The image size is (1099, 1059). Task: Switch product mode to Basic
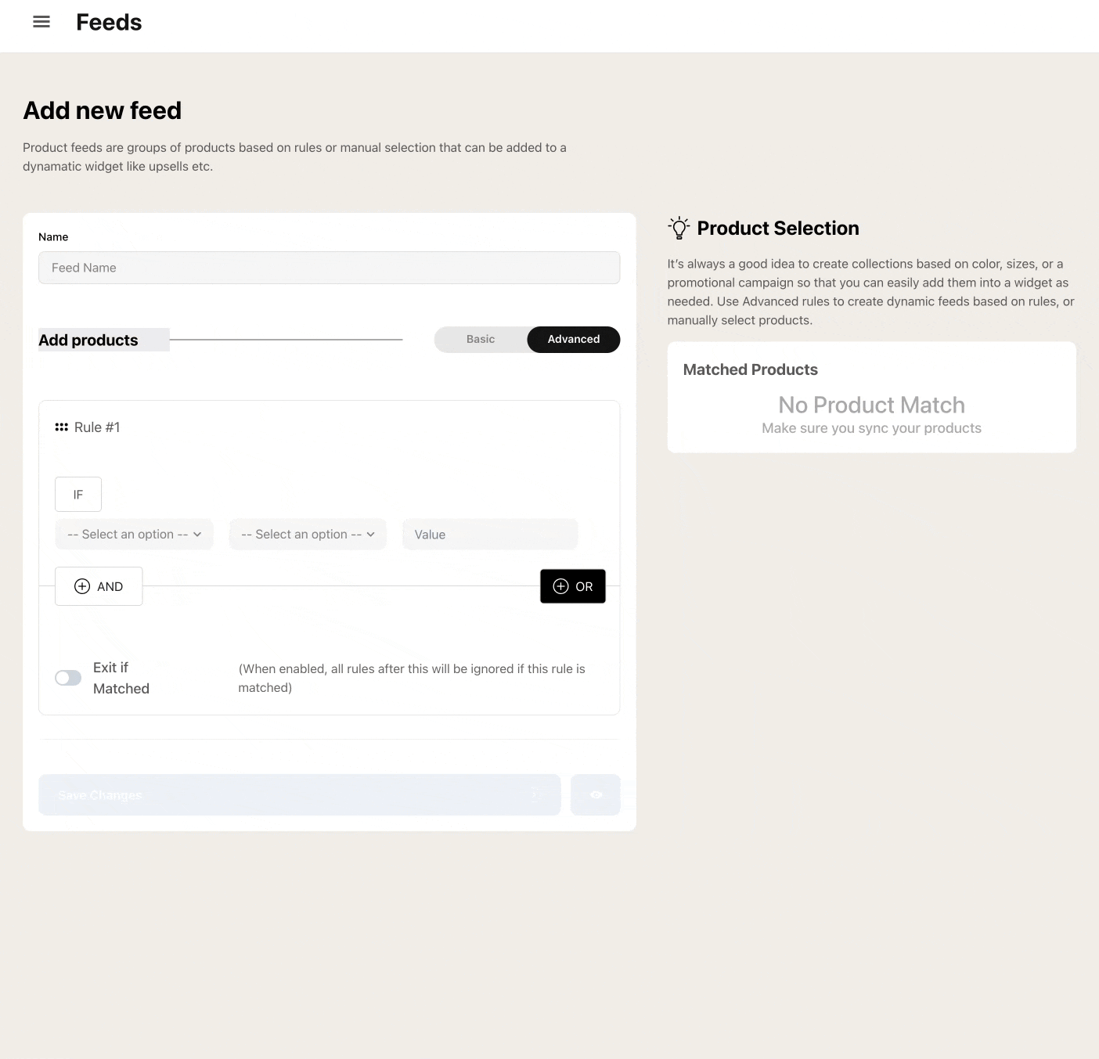click(481, 339)
